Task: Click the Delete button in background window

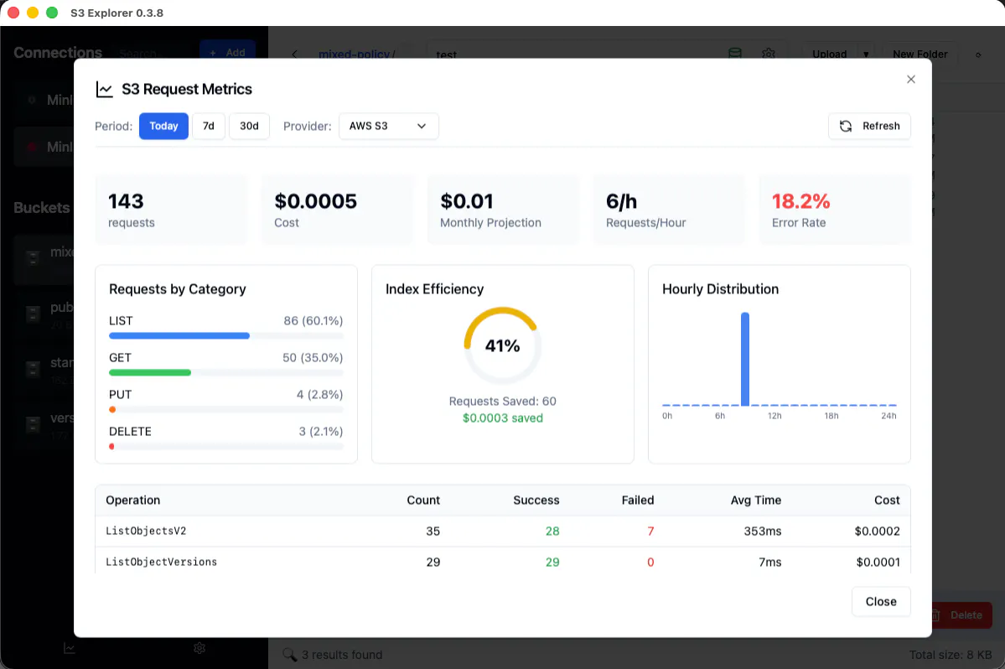Action: 961,615
